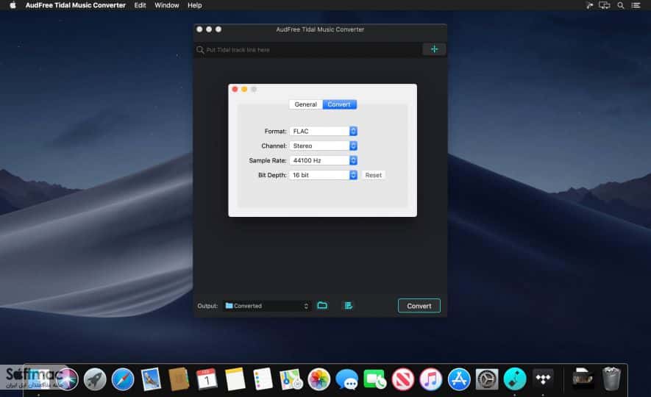The width and height of the screenshot is (651, 397).
Task: Open AudFree Tidal Music Converter menu
Action: 76,5
